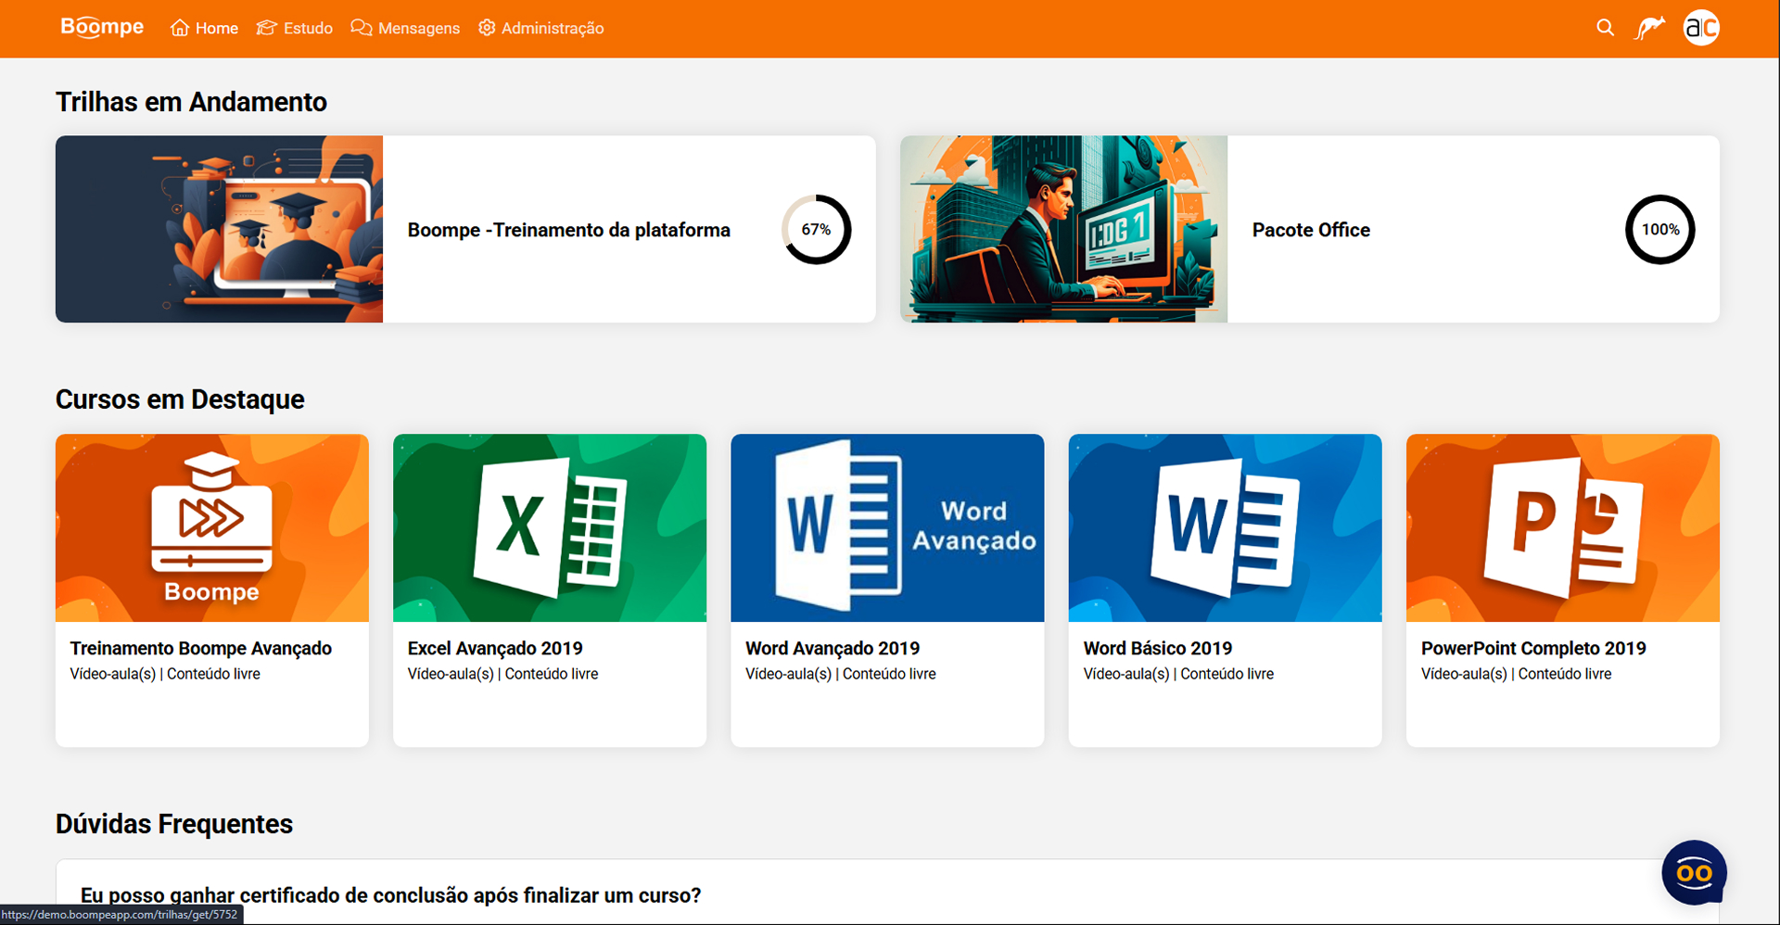Expand the certificate FAQ question
The image size is (1780, 925).
[x=390, y=895]
